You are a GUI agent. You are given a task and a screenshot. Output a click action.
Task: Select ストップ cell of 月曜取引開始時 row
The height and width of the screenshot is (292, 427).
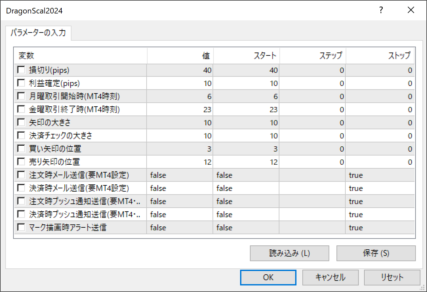pyautogui.click(x=380, y=96)
